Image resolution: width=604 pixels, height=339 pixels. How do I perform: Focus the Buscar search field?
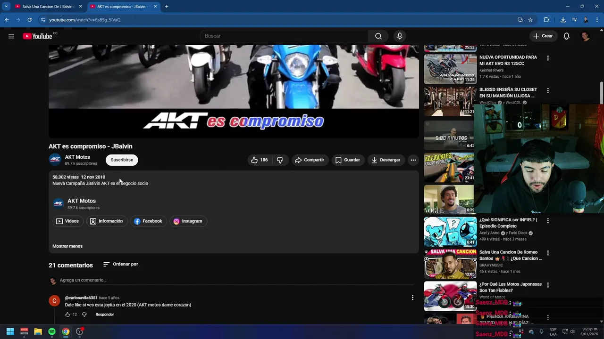click(285, 36)
